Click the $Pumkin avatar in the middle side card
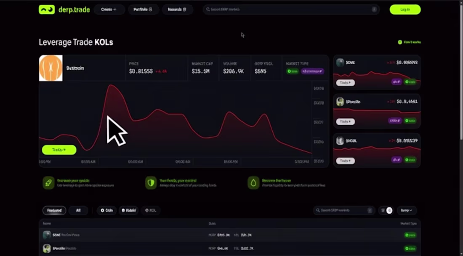Screen dimensions: 463x256 click(340, 102)
